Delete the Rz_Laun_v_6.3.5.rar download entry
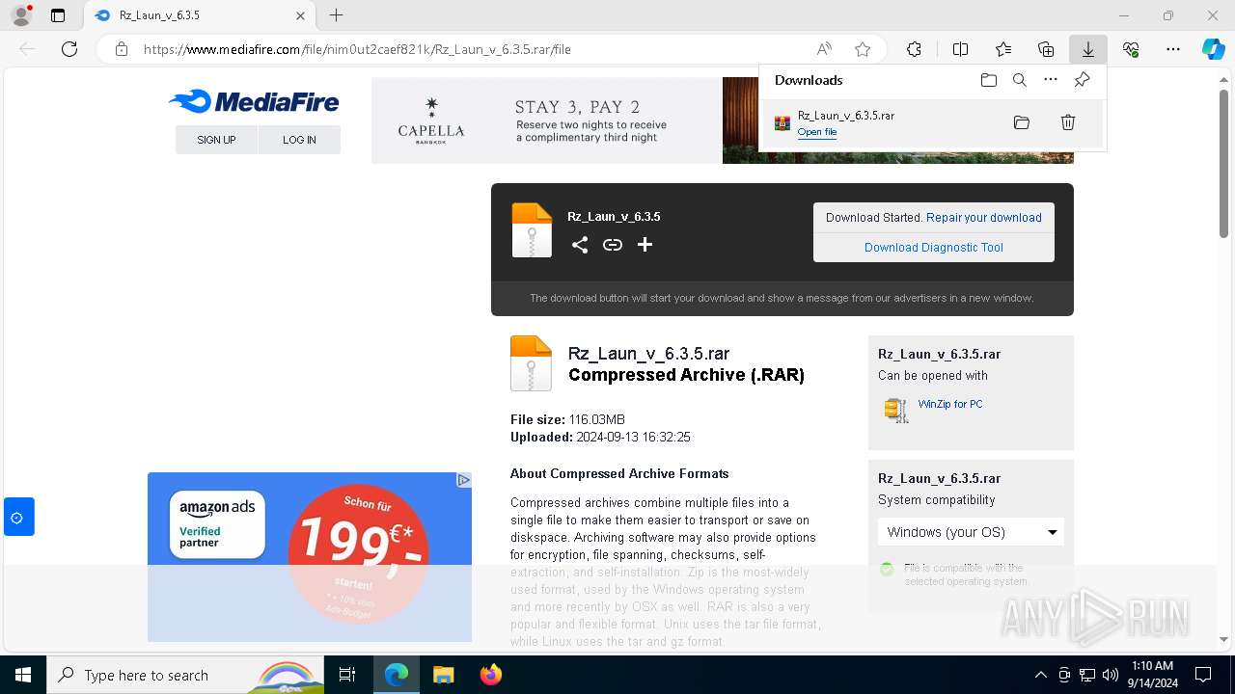This screenshot has width=1235, height=694. 1068,122
